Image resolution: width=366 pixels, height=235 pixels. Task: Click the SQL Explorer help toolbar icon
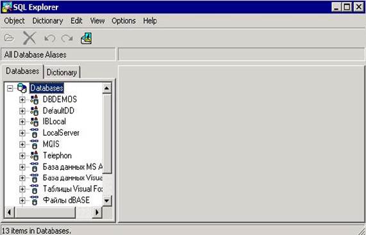(x=87, y=38)
